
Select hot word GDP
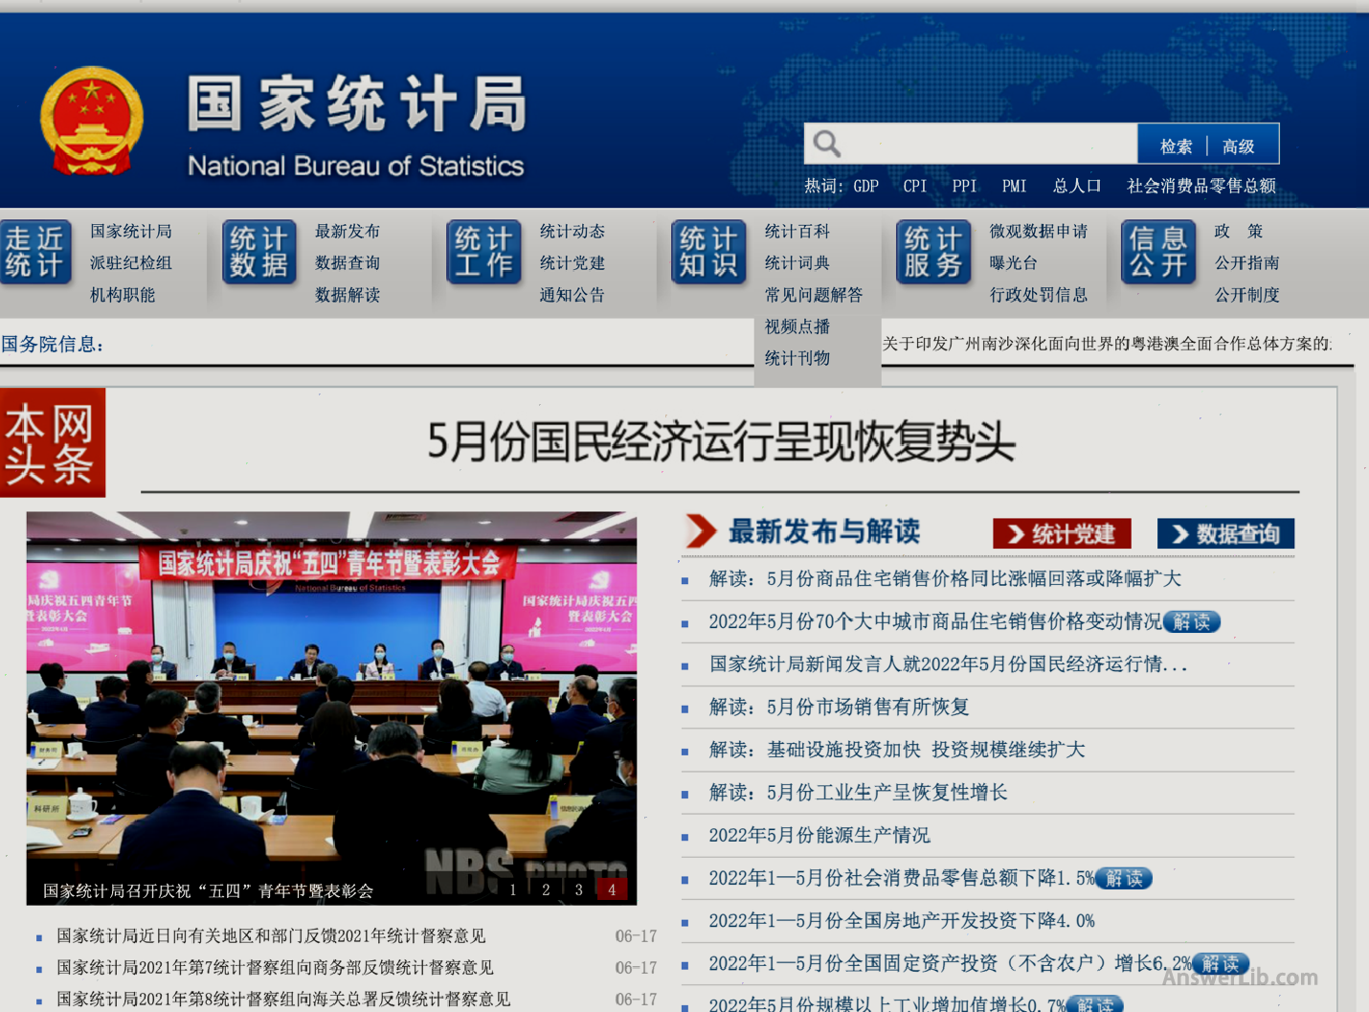[866, 186]
